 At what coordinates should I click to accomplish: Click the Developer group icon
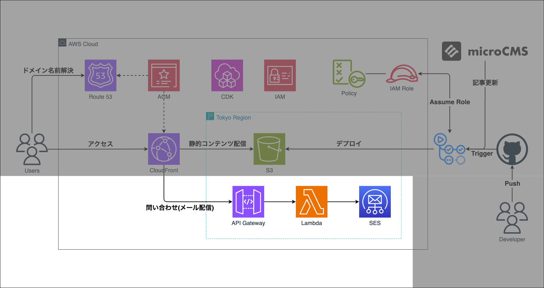pos(512,218)
